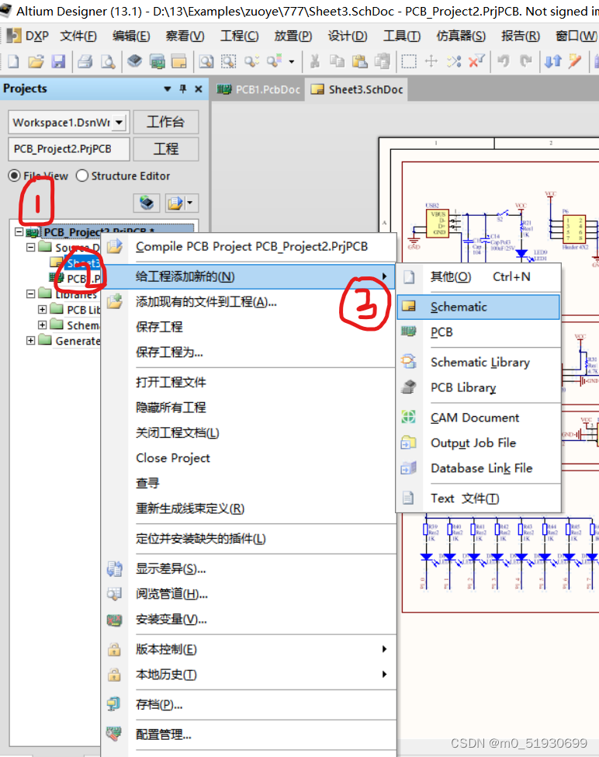
Task: Click the Copy toolbar icon
Action: click(337, 61)
